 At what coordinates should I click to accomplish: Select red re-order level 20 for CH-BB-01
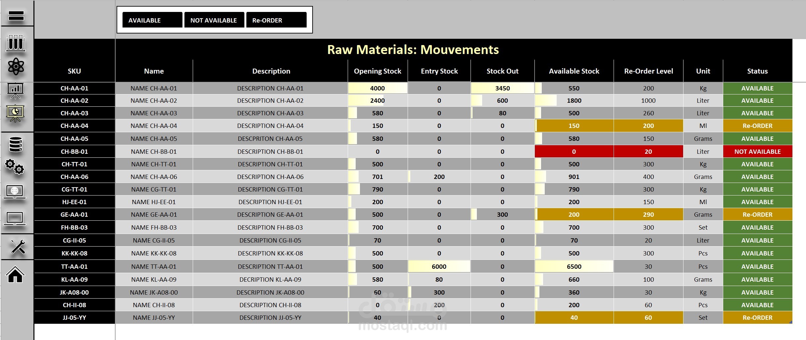[648, 151]
